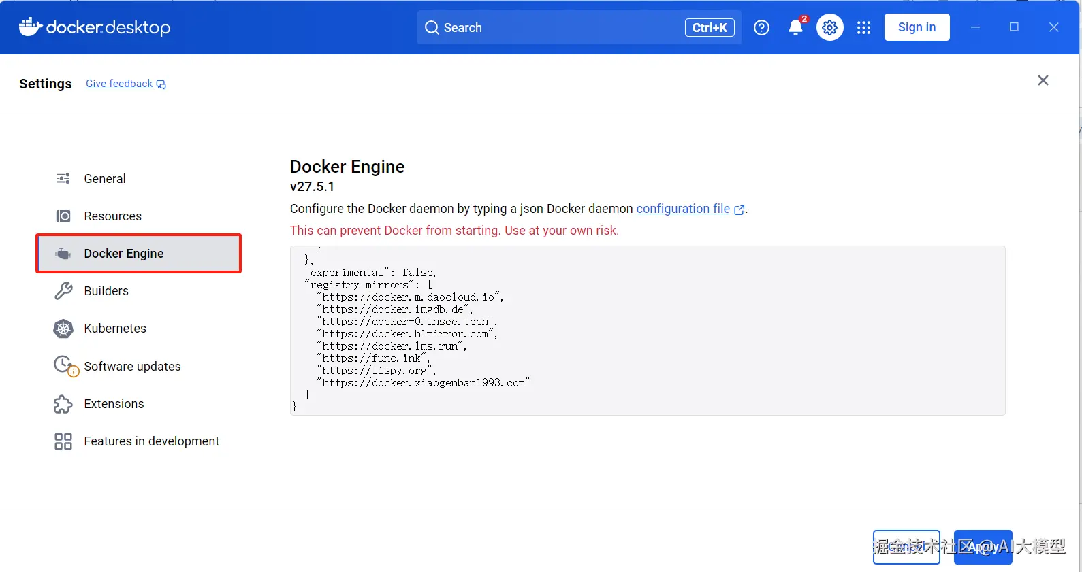The height and width of the screenshot is (572, 1082).
Task: Click the docker-0.unsee.tech mirror URL
Action: click(x=407, y=322)
